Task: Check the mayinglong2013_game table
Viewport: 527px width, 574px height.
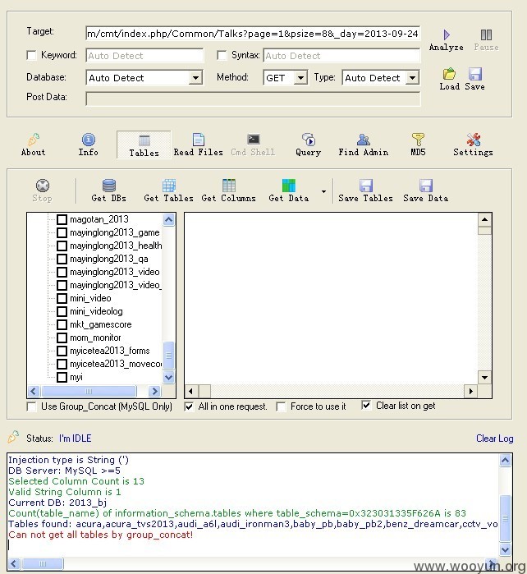Action: click(62, 232)
